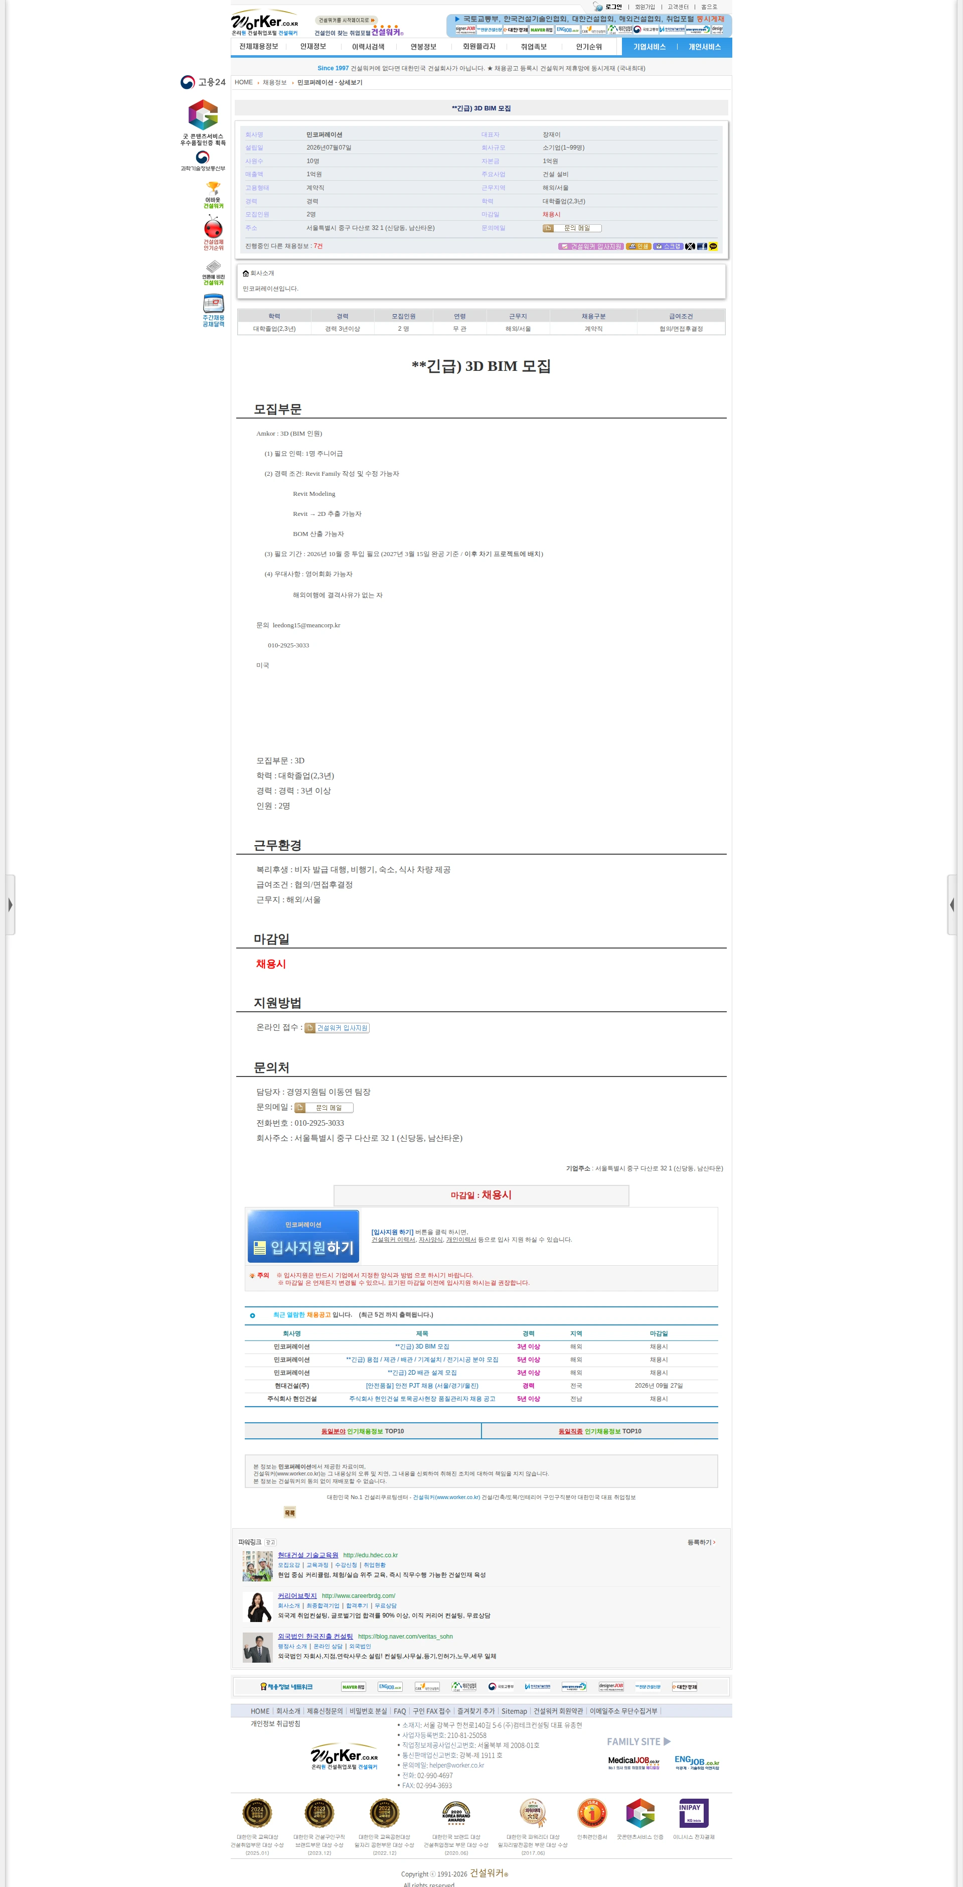963x1887 pixels.
Task: Click the 커리어브릿지 ad thumbnail photo
Action: tap(258, 1607)
